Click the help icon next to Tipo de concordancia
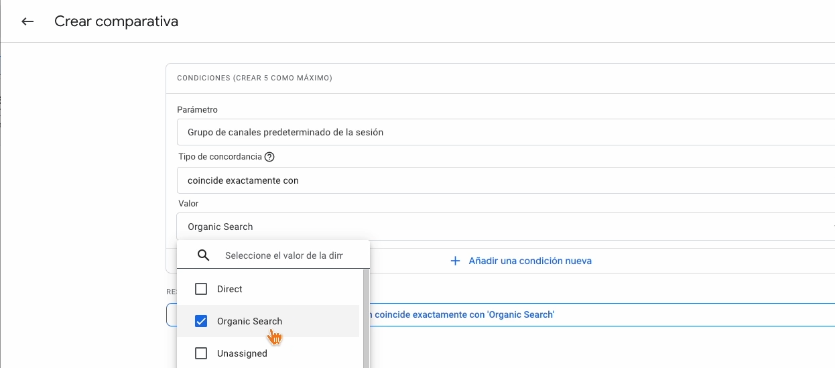The image size is (835, 368). (269, 157)
